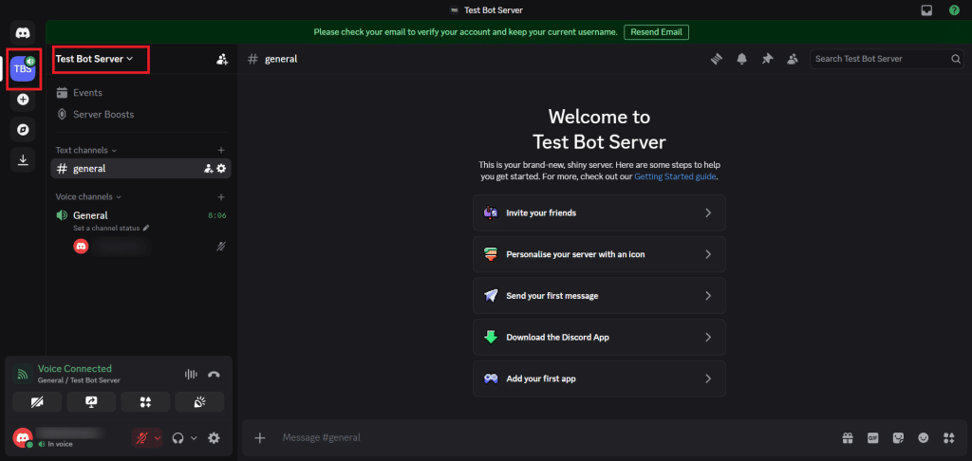Viewport: 972px width, 461px height.
Task: Click message attachment plus button
Action: pyautogui.click(x=260, y=438)
